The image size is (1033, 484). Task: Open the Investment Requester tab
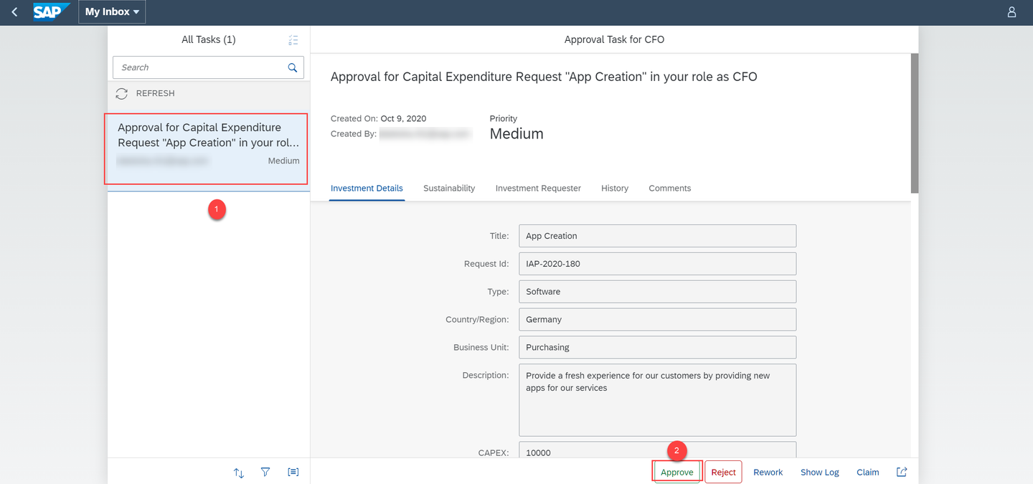coord(538,189)
